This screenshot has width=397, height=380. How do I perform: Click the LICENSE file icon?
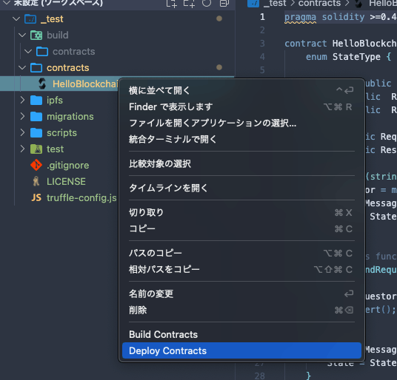[36, 181]
